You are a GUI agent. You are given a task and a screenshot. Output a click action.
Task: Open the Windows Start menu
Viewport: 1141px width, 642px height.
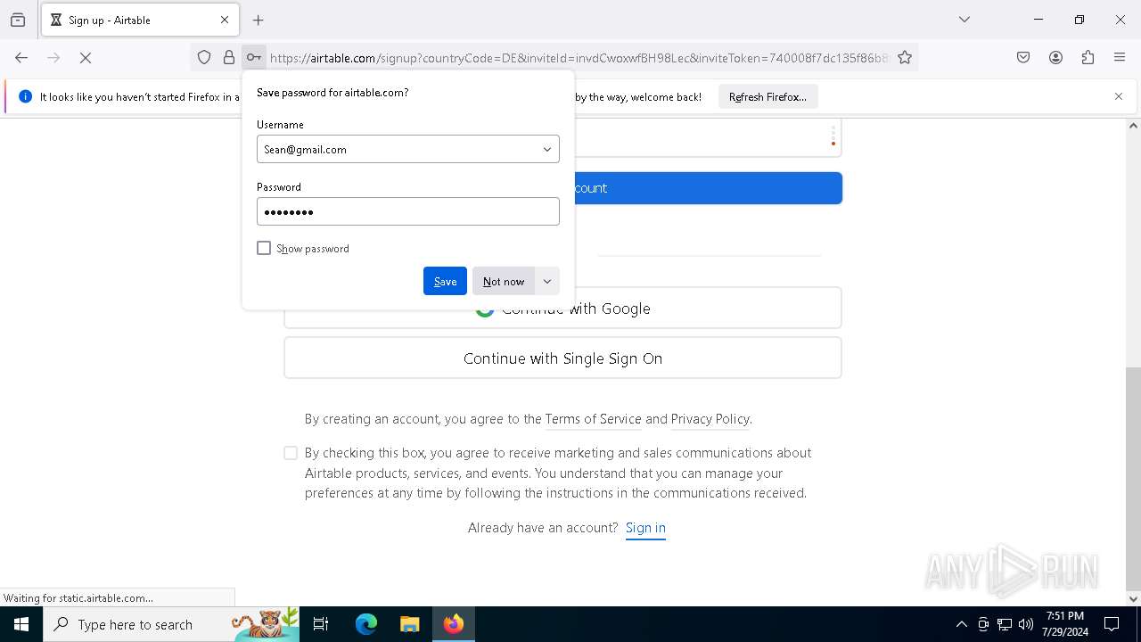(x=21, y=624)
